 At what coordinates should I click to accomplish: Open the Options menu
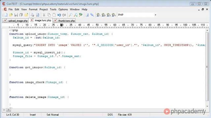coord(63,10)
